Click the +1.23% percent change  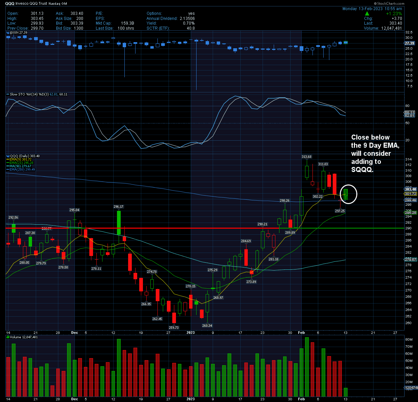[394, 14]
